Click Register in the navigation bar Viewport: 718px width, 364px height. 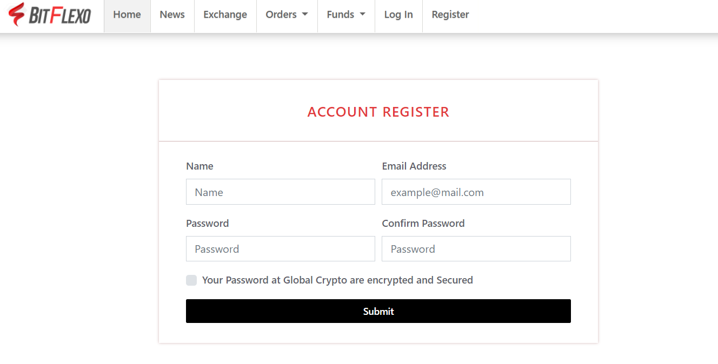[x=450, y=15]
